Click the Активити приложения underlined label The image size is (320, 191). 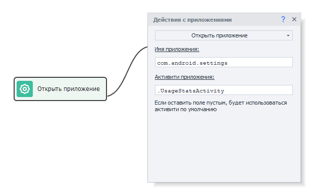click(184, 77)
